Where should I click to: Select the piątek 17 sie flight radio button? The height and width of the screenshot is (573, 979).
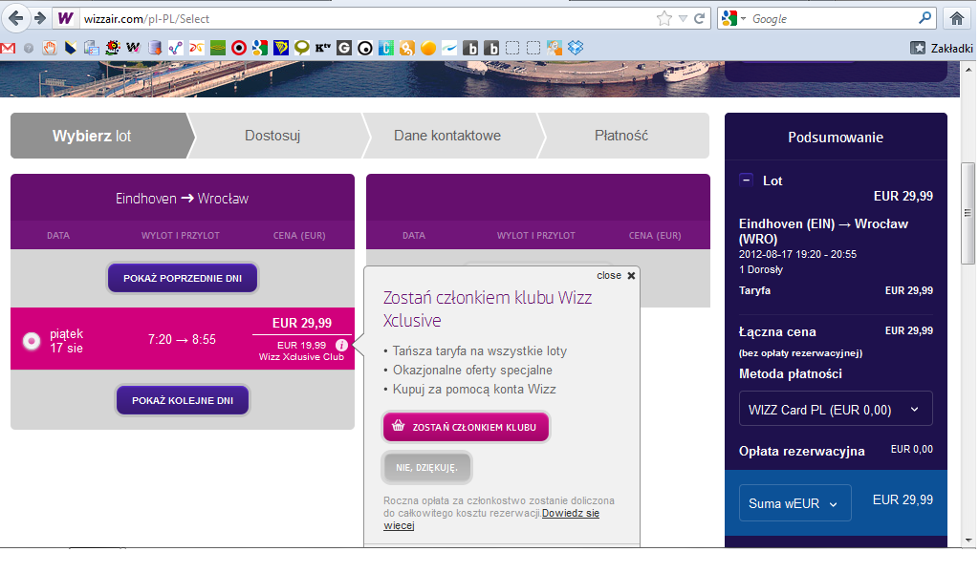32,340
